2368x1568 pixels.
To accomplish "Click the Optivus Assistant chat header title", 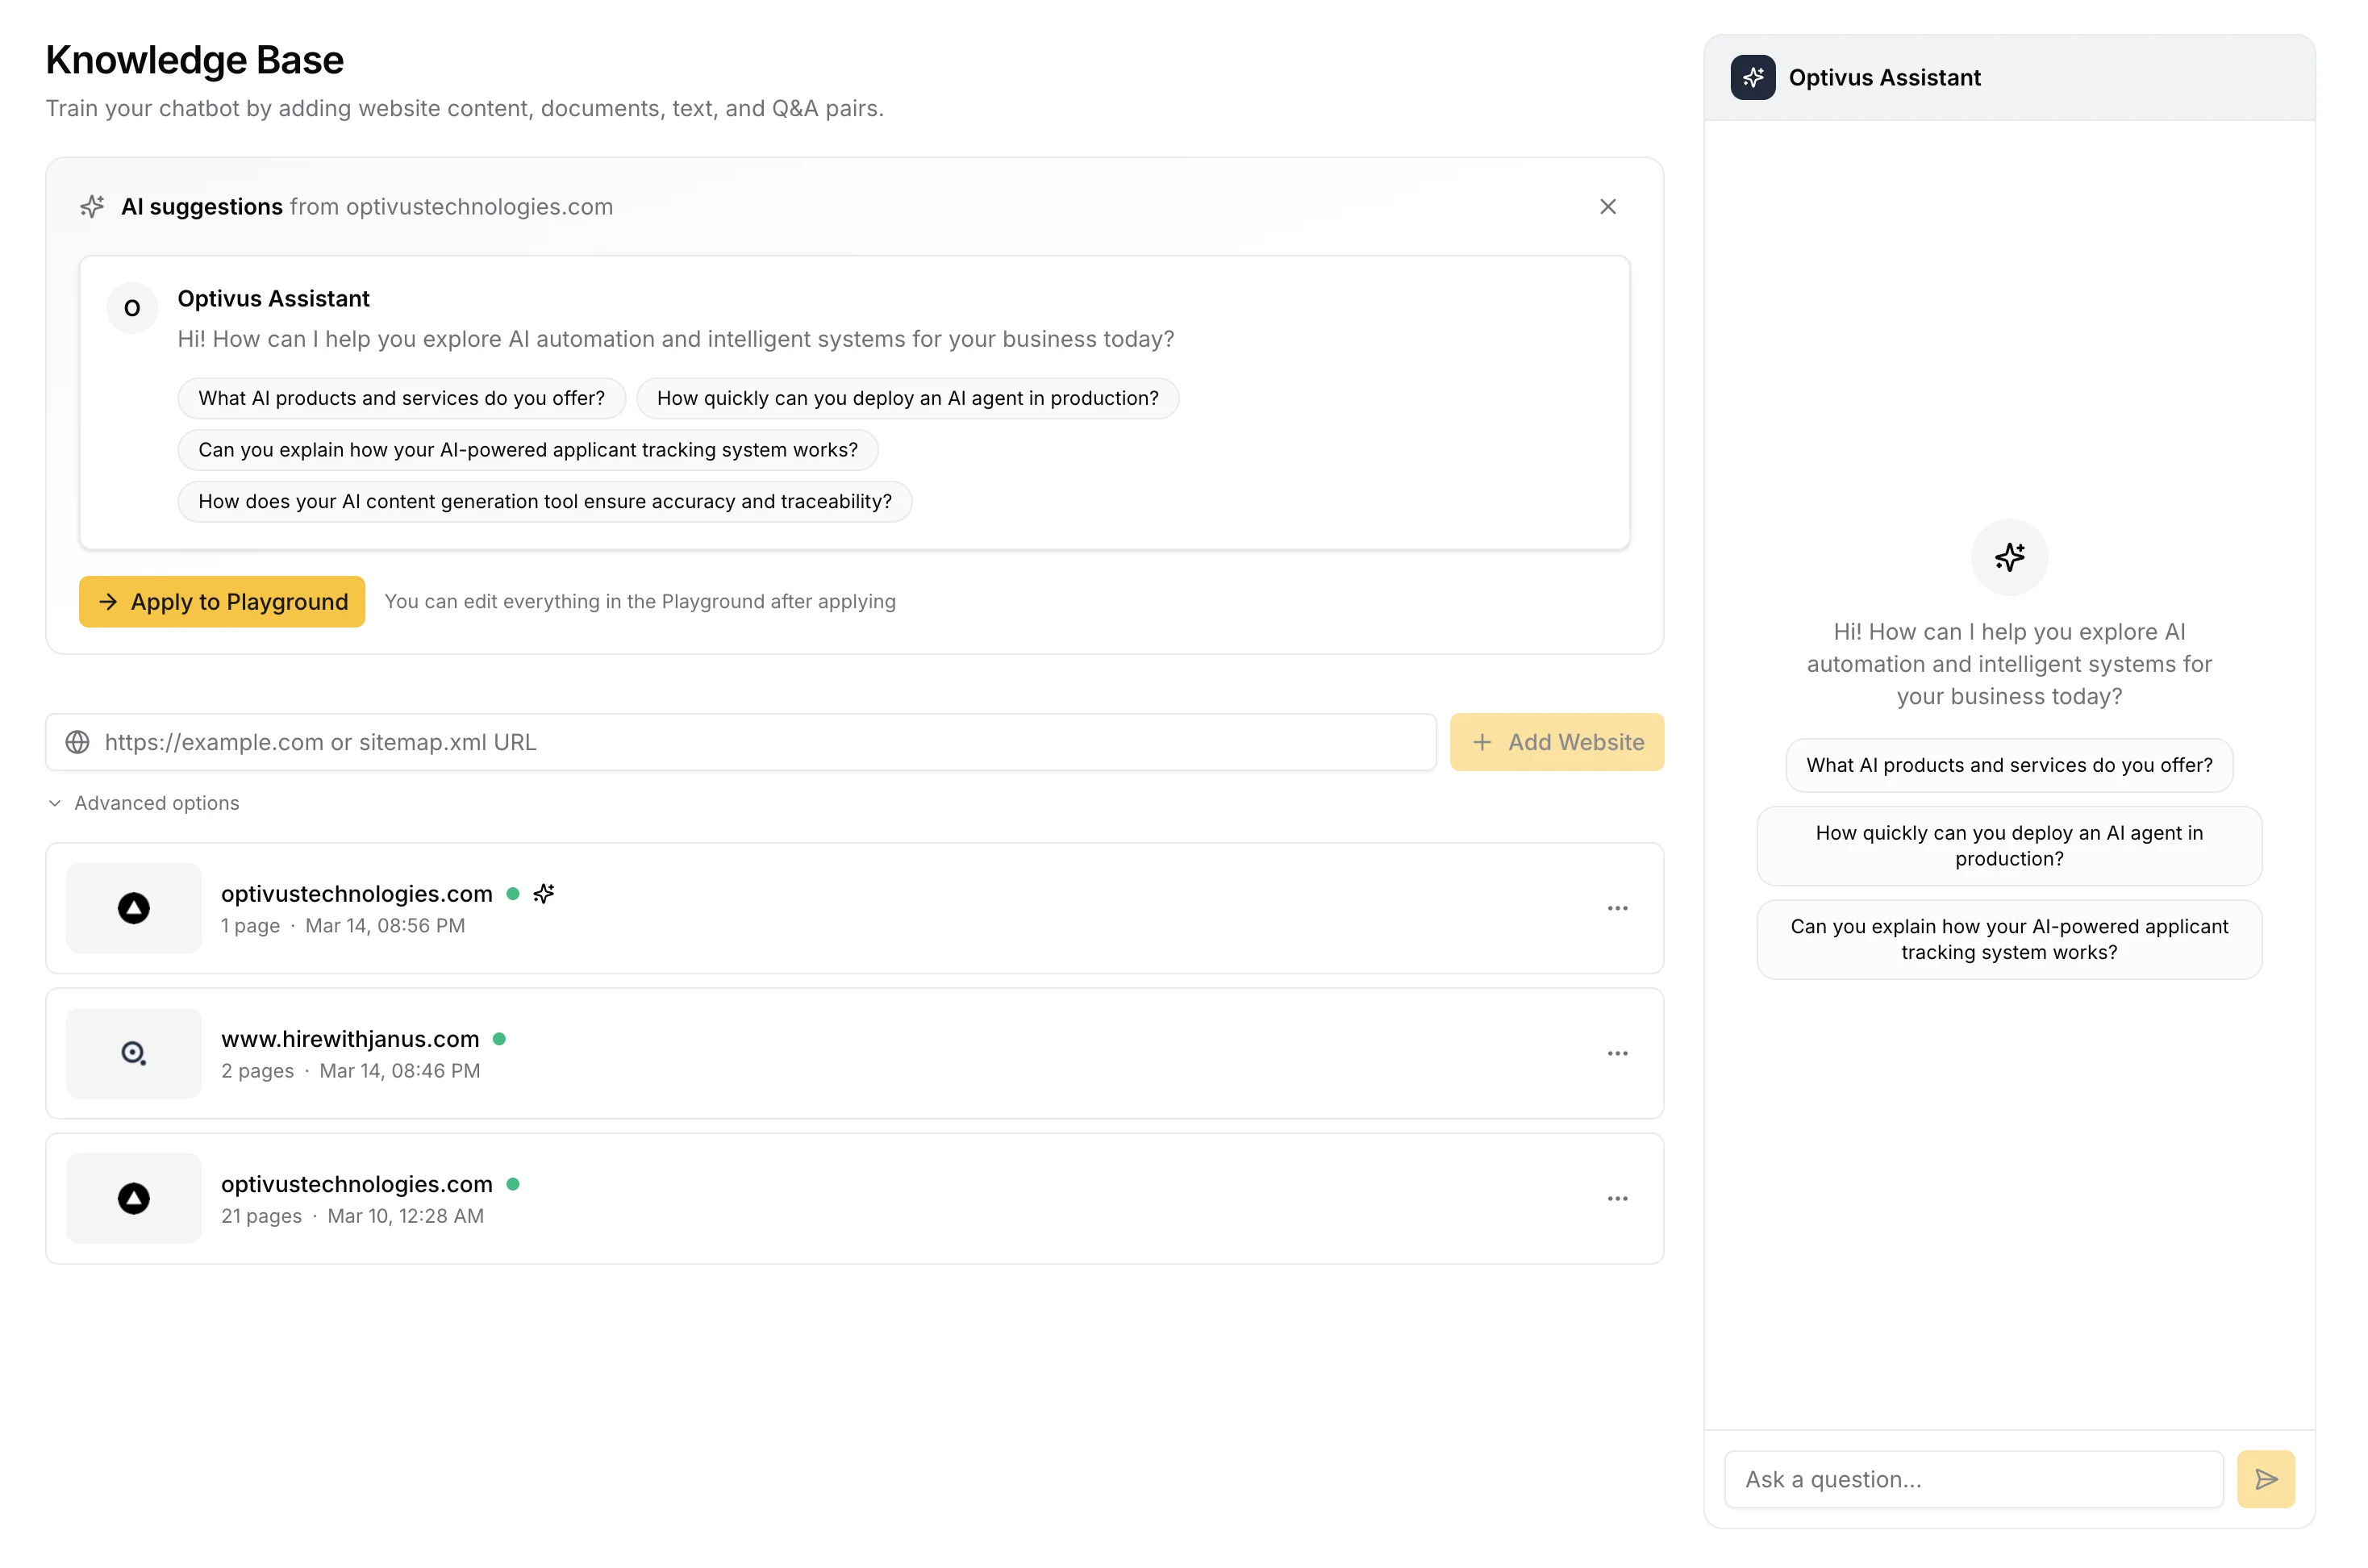I will point(1884,77).
